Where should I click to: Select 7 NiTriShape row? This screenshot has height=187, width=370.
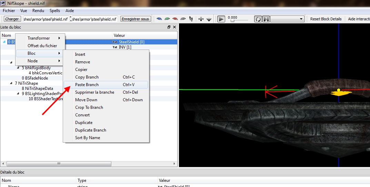click(26, 83)
